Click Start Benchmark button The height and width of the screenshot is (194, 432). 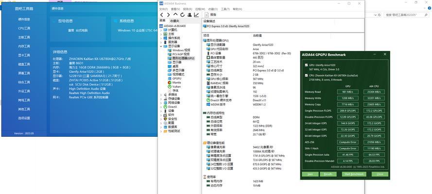tap(354, 174)
